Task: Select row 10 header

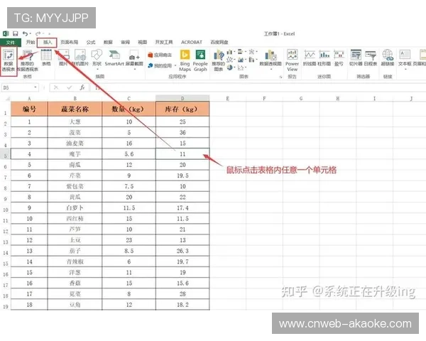Action: [x=6, y=208]
